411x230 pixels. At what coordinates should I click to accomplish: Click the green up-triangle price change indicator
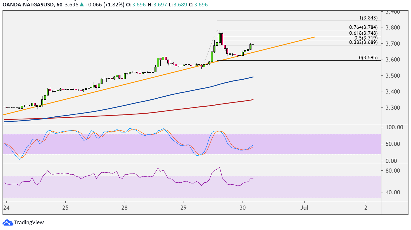coord(82,5)
